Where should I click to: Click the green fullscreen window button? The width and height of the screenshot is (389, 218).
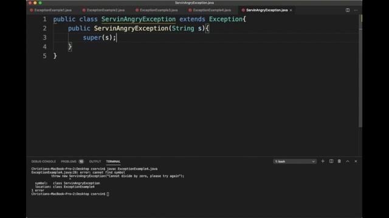[40, 2]
